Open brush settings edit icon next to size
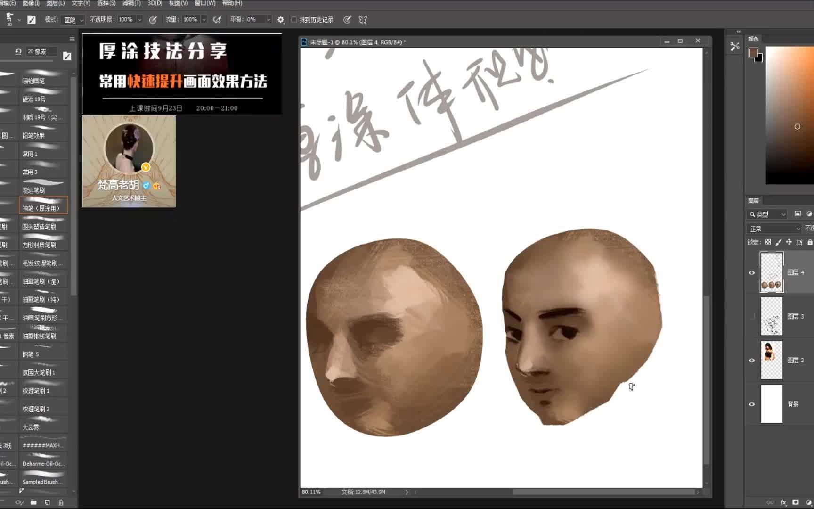 [x=67, y=56]
